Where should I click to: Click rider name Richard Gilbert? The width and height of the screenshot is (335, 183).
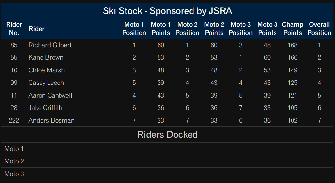[50, 45]
